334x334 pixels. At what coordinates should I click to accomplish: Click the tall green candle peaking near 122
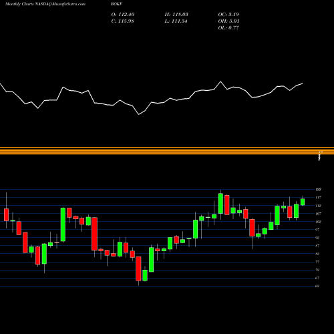220,203
